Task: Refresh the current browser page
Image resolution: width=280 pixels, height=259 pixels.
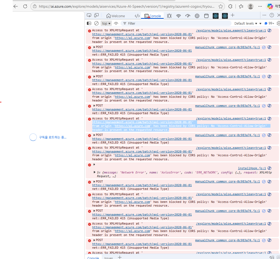Action: 25,6
